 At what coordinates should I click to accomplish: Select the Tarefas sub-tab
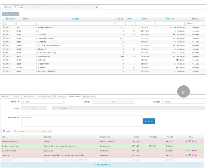[x=7, y=131]
